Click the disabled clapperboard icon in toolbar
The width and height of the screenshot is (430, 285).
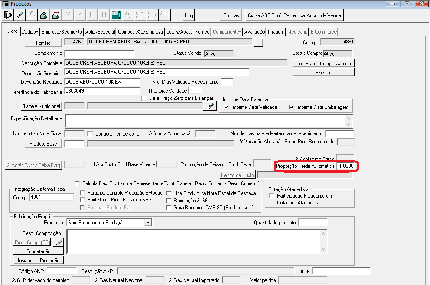tap(164, 15)
